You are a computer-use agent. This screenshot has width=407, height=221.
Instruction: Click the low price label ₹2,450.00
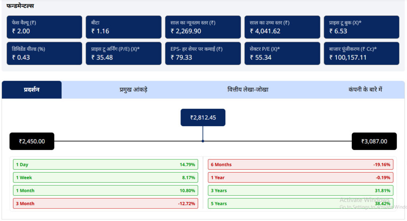32,141
